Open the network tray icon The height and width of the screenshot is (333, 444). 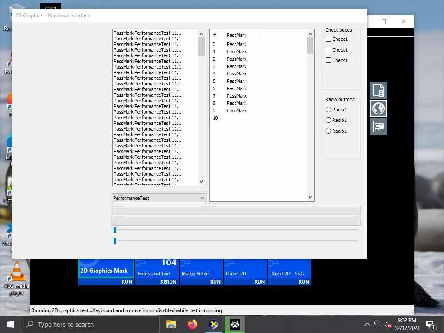378,324
